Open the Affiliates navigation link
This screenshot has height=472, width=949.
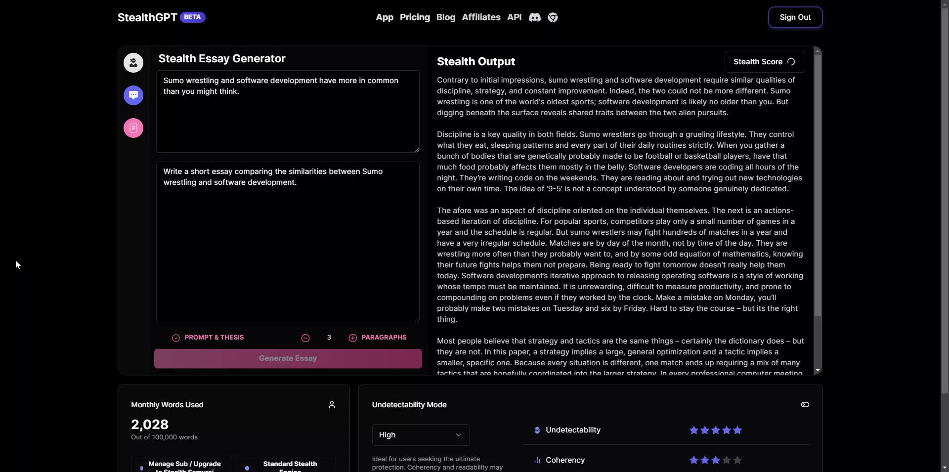click(481, 17)
